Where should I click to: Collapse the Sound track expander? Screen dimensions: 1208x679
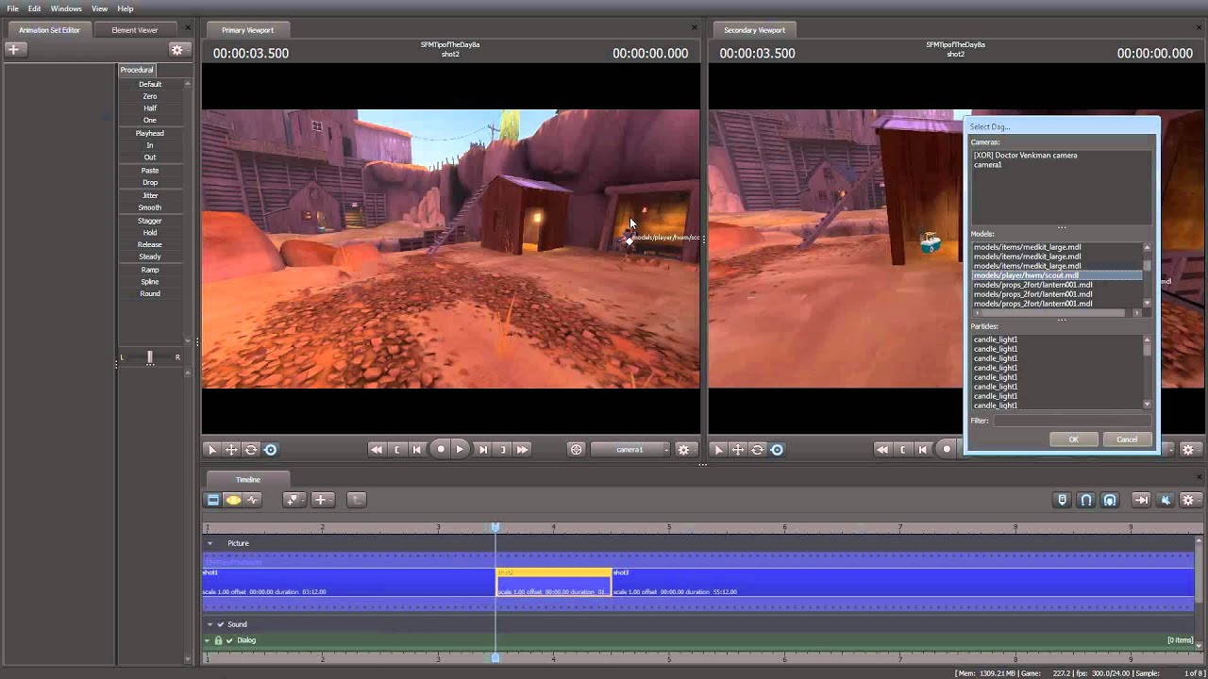tap(210, 624)
